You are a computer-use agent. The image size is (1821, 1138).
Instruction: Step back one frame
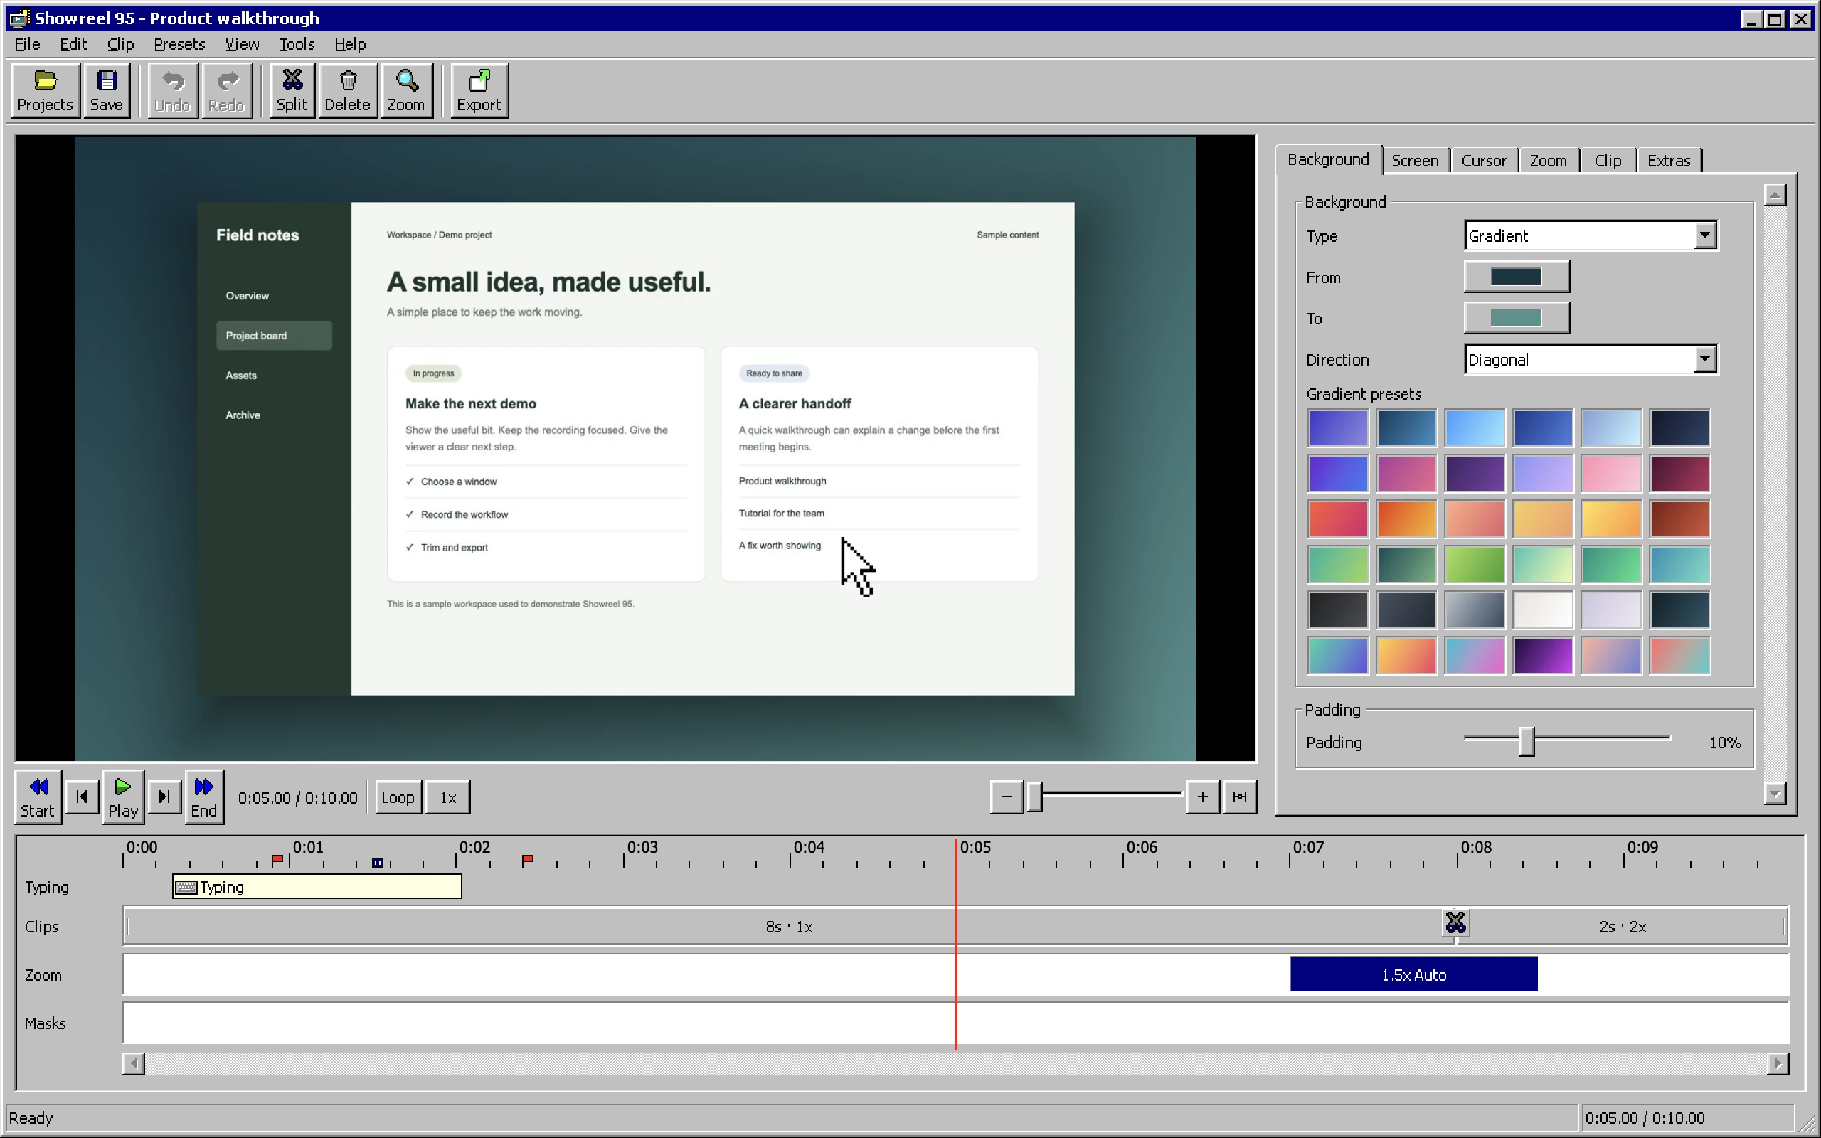coord(82,797)
